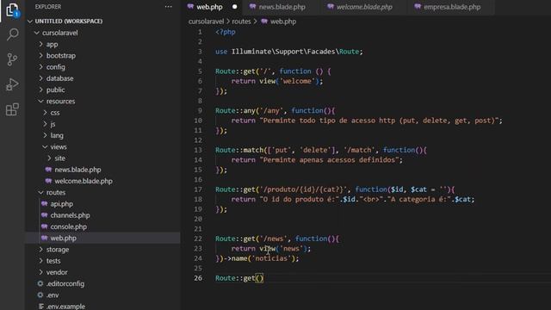
Task: Place cursor on 'noticias' in line 24
Action: pyautogui.click(x=271, y=258)
